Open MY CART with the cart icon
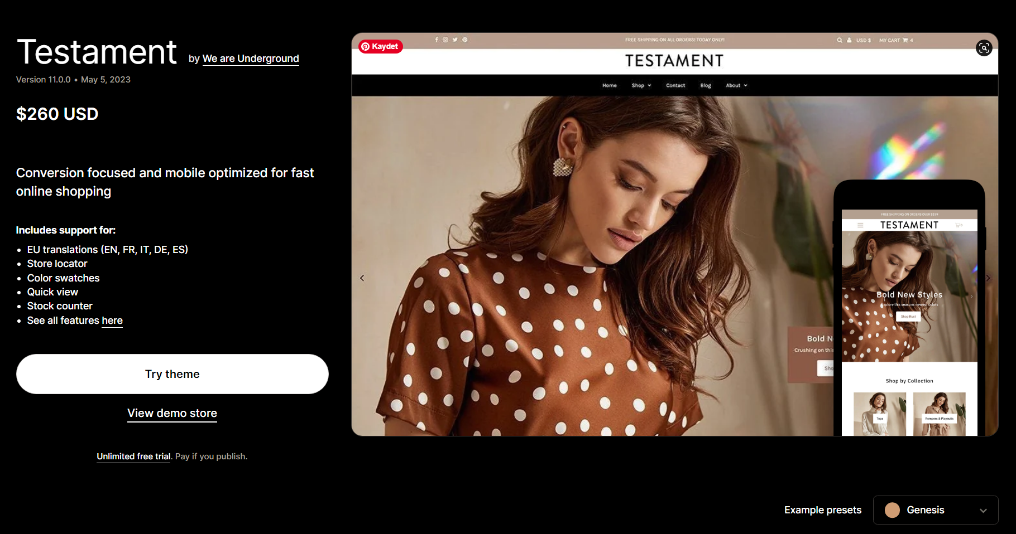Screen dimensions: 1016x534 895,40
